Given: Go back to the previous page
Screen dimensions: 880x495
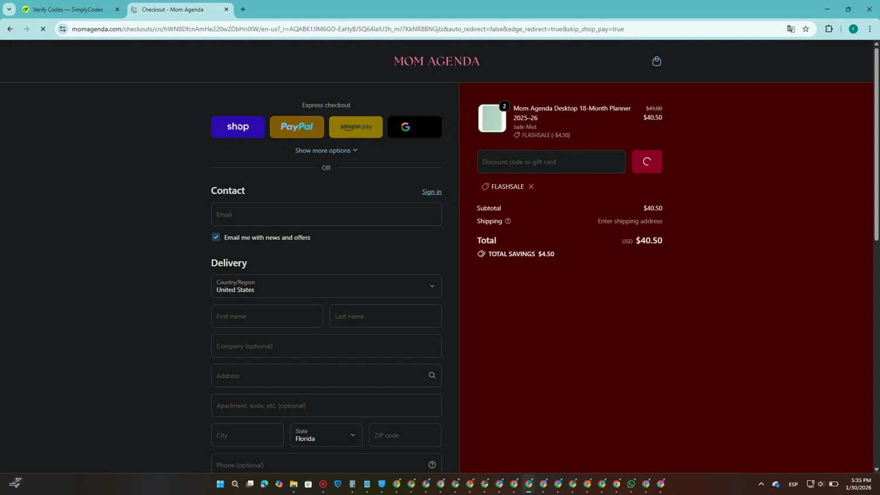Looking at the screenshot, I should [x=10, y=29].
